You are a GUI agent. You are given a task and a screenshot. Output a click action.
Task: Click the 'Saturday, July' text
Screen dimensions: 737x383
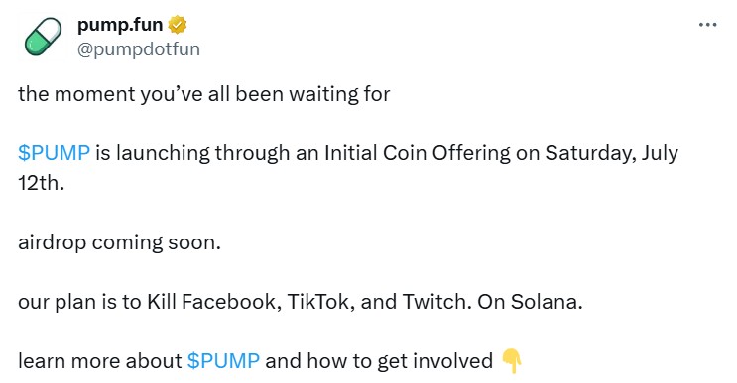click(611, 153)
